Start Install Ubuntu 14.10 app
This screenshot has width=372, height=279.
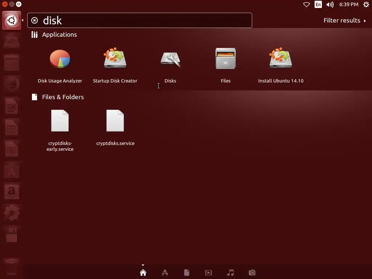click(x=281, y=58)
